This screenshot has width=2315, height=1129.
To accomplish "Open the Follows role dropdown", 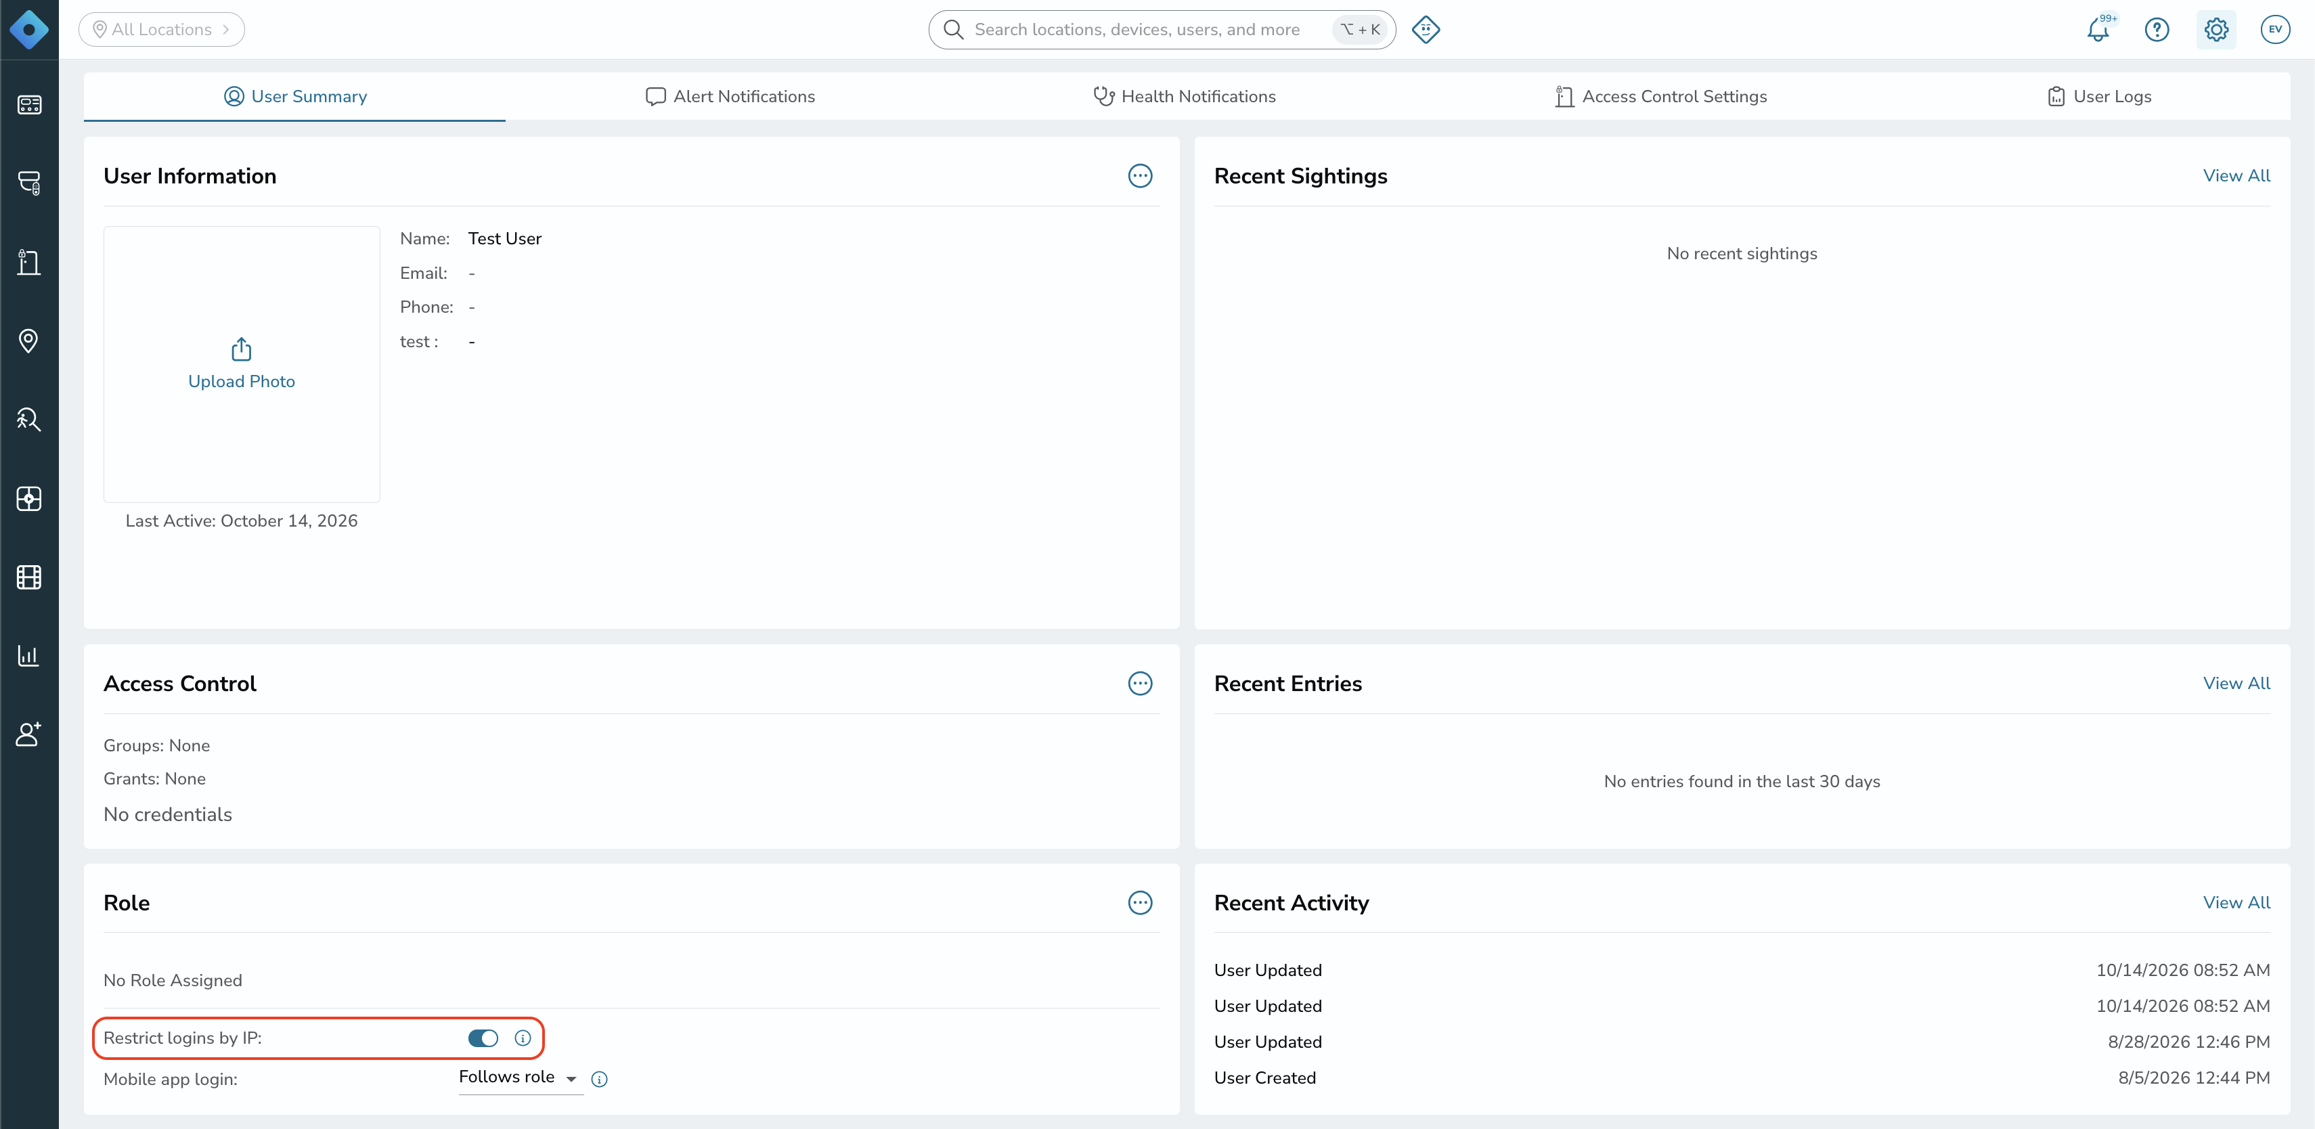I will click(x=521, y=1078).
